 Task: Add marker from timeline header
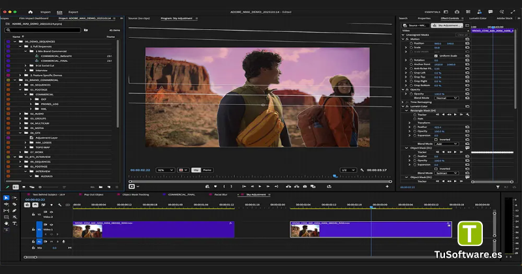(x=52, y=205)
